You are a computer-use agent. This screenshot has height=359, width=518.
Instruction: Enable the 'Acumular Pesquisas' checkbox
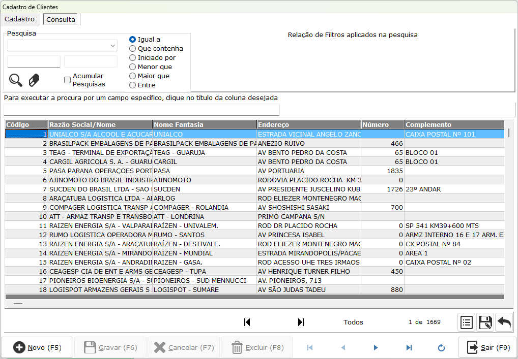(67, 80)
